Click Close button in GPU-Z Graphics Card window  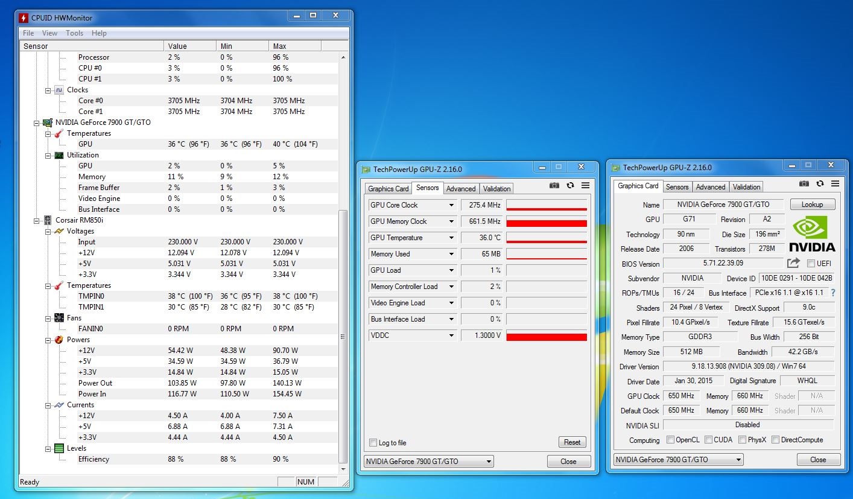pos(818,460)
